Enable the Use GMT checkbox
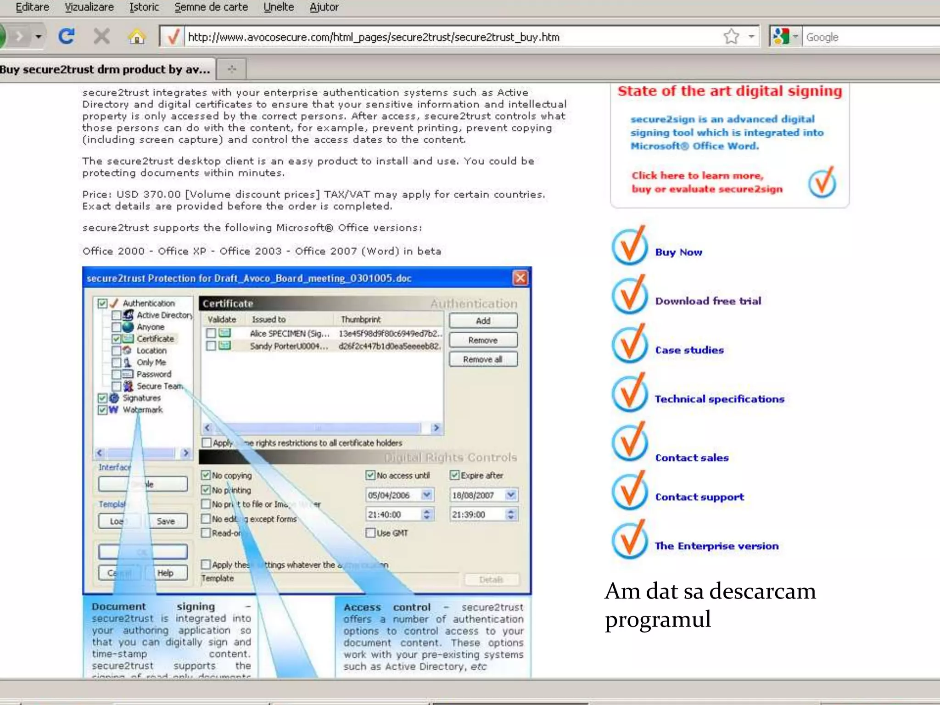 [370, 533]
